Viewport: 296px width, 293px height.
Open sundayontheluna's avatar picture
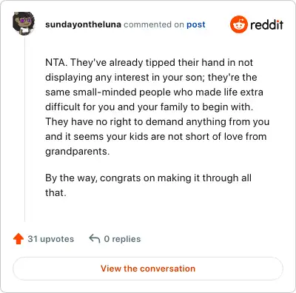24,24
